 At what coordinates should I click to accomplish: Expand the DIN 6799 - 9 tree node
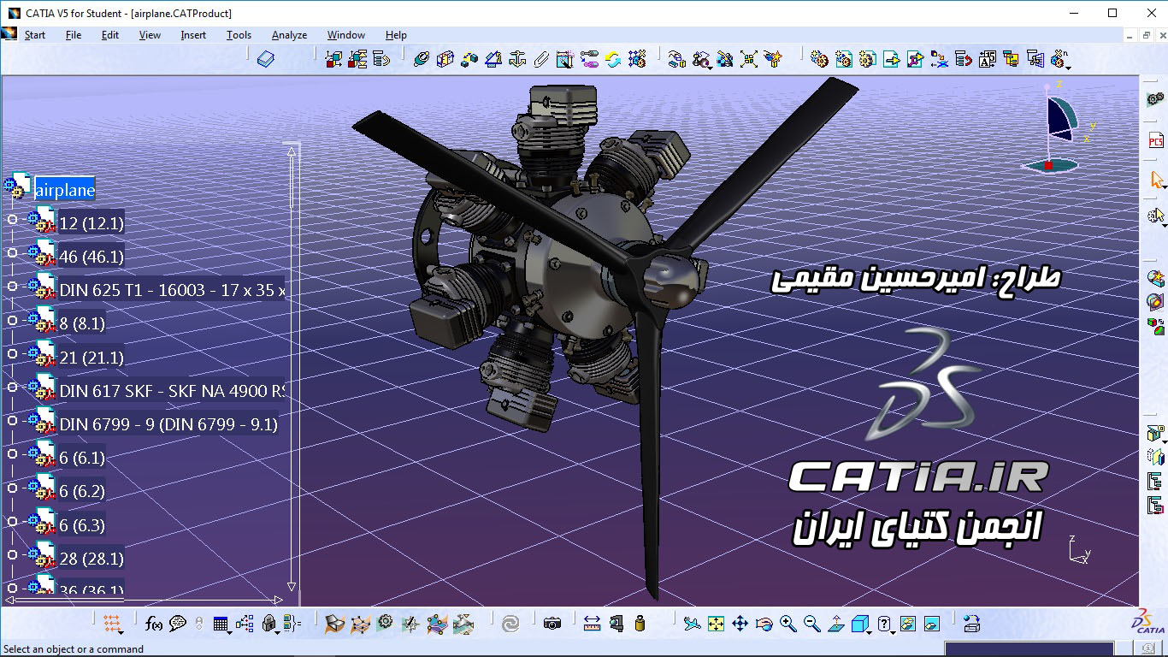coord(12,420)
